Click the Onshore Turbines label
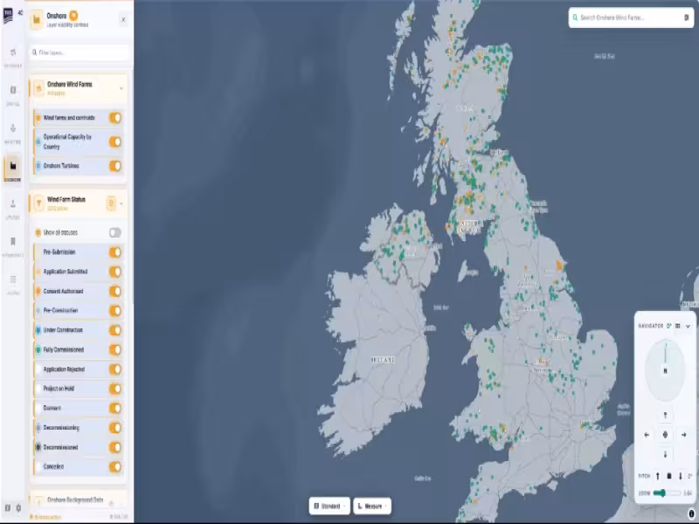This screenshot has width=699, height=524. coord(61,166)
